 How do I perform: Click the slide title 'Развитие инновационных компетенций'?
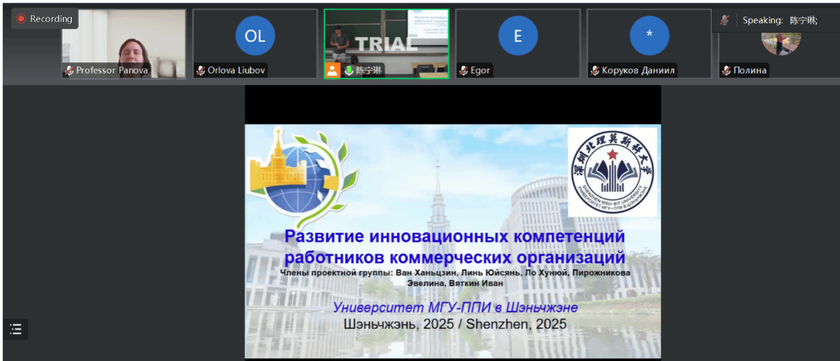[x=454, y=237]
